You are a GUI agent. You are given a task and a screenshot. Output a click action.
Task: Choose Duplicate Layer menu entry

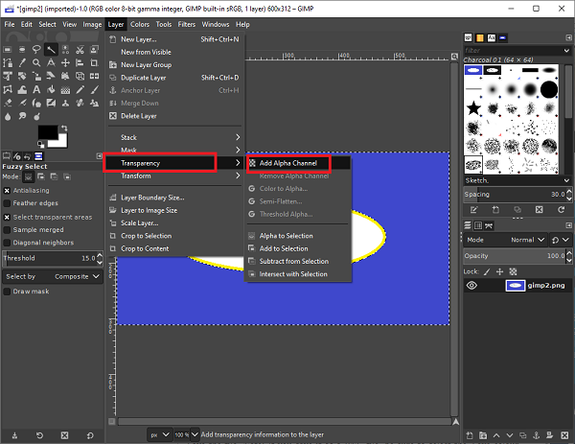[x=175, y=78]
